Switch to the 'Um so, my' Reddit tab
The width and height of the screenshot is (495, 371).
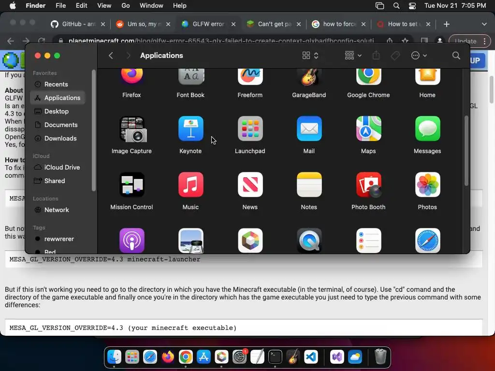[x=143, y=24]
